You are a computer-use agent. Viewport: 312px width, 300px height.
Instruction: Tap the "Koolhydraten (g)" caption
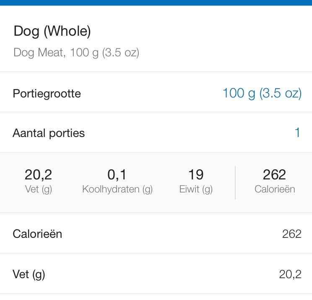click(x=117, y=189)
